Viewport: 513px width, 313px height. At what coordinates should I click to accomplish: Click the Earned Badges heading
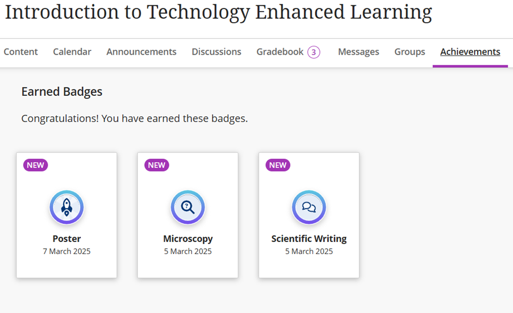point(62,92)
